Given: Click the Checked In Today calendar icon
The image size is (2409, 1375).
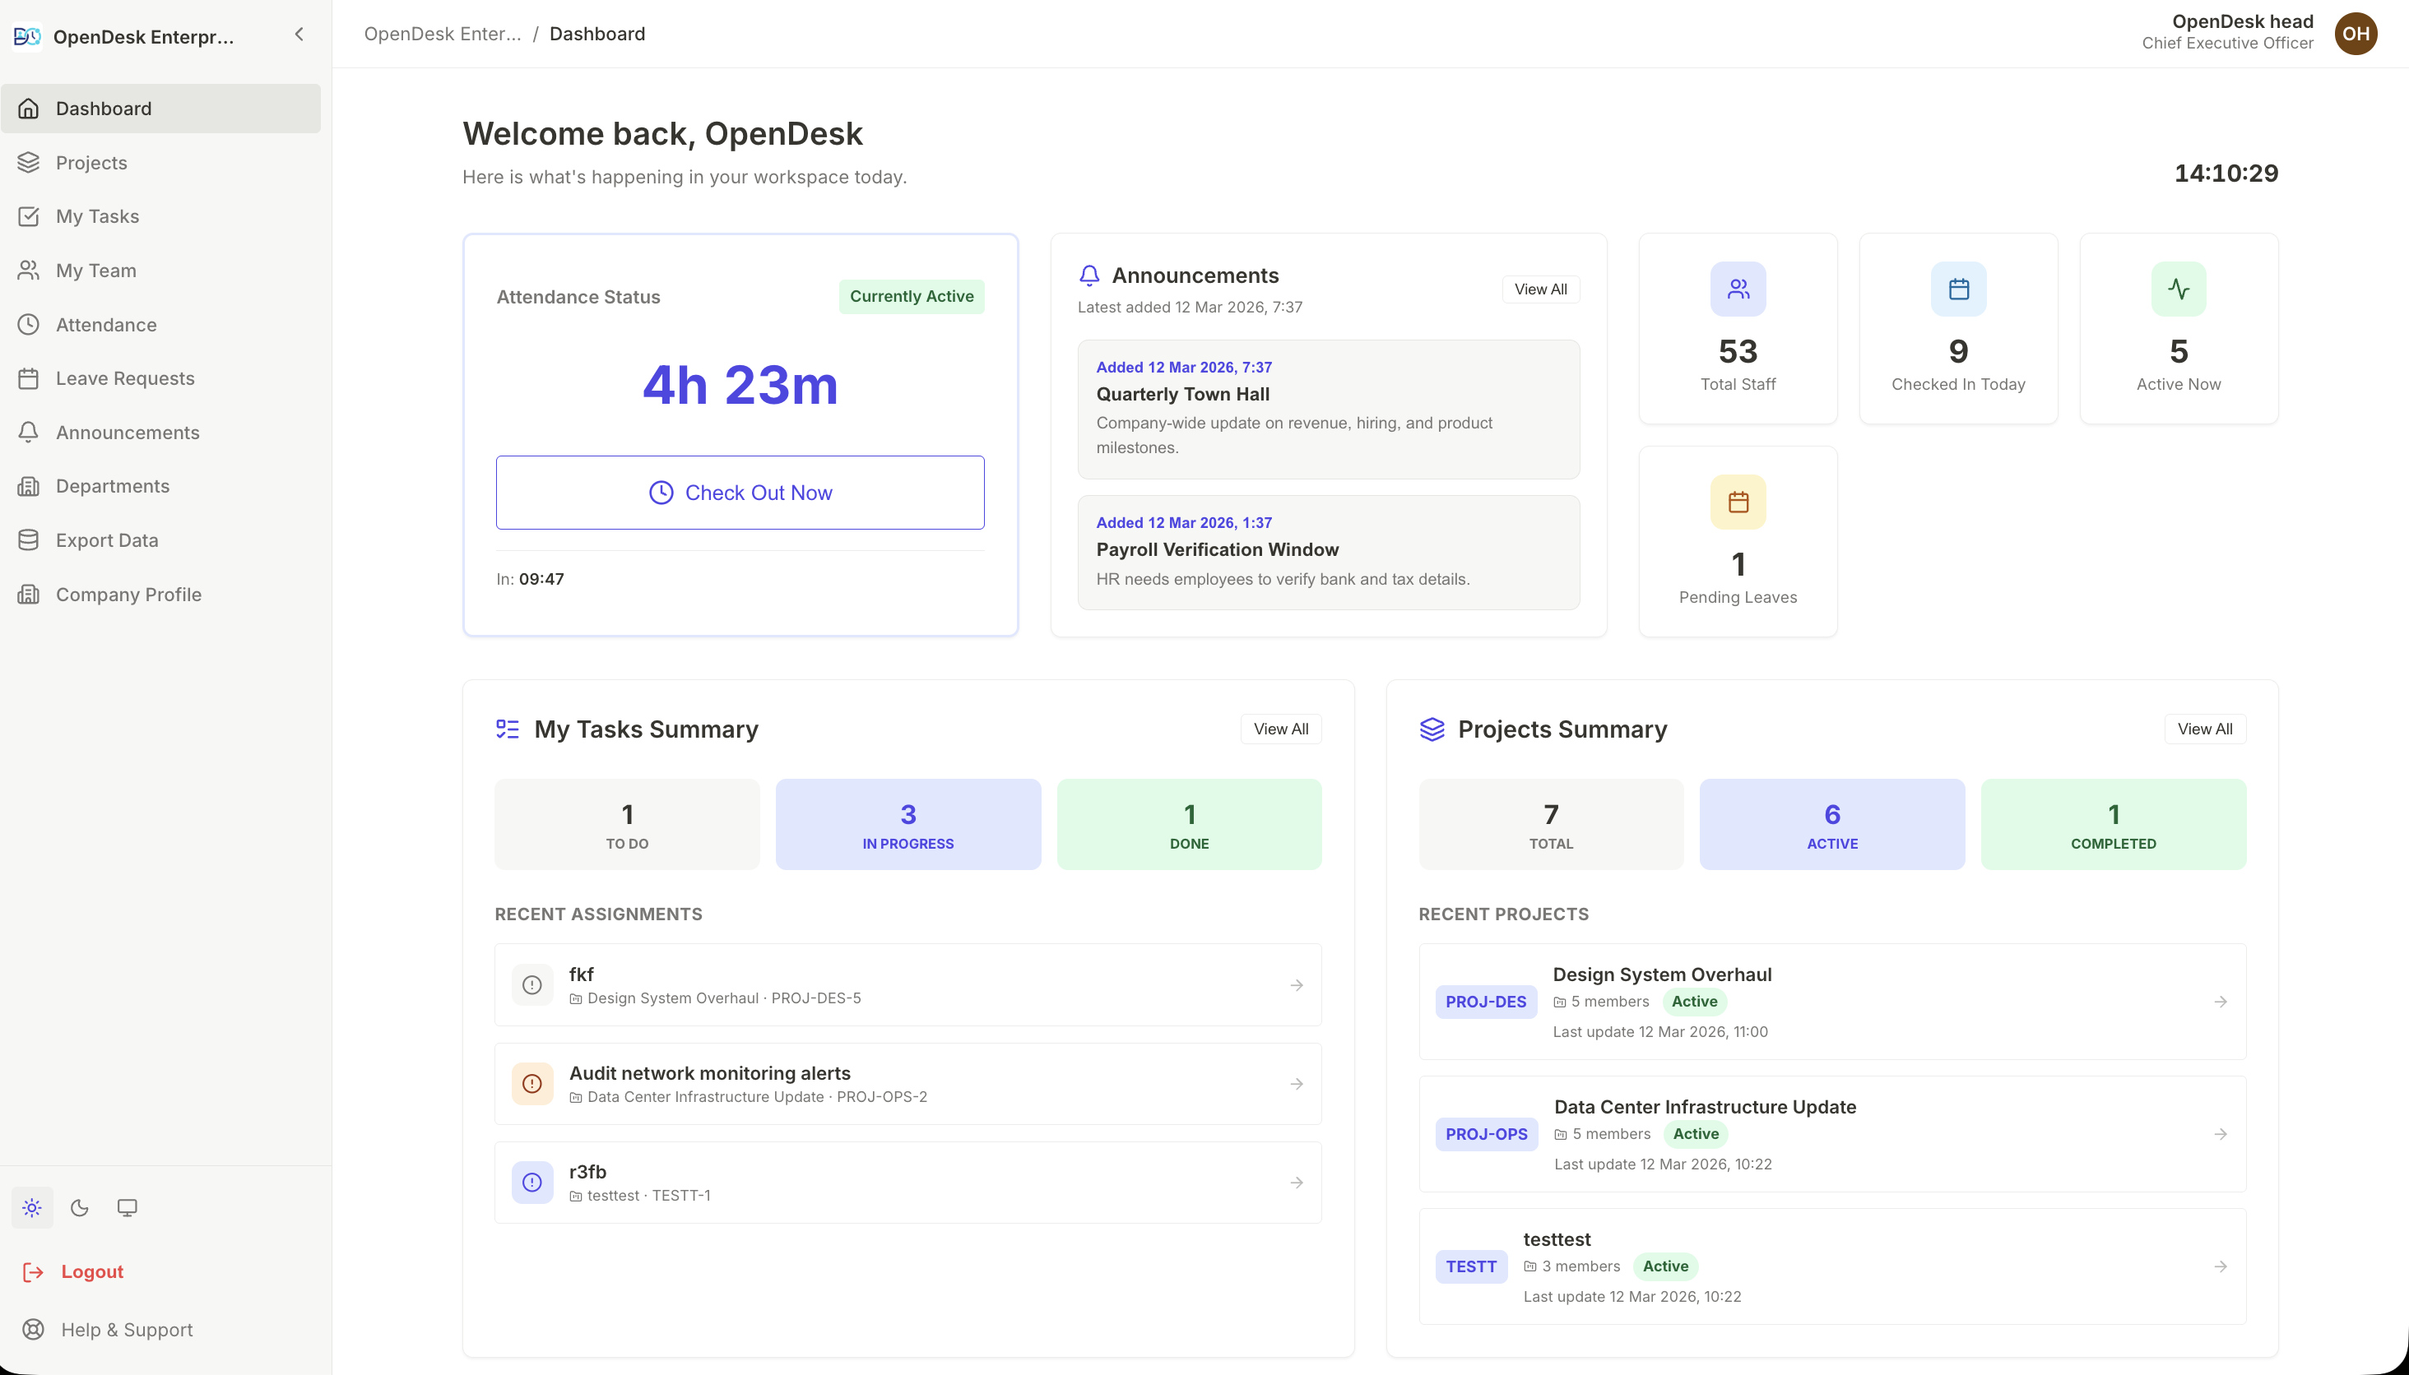Looking at the screenshot, I should click(x=1958, y=289).
